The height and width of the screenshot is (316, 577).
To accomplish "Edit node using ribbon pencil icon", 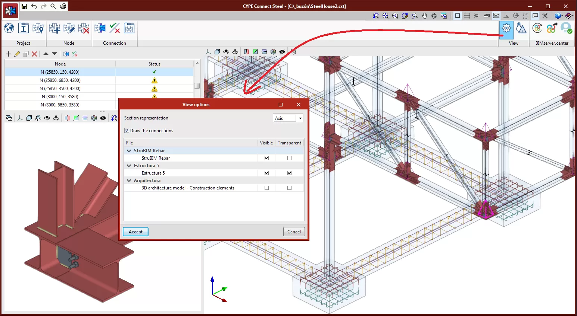I will 69,28.
